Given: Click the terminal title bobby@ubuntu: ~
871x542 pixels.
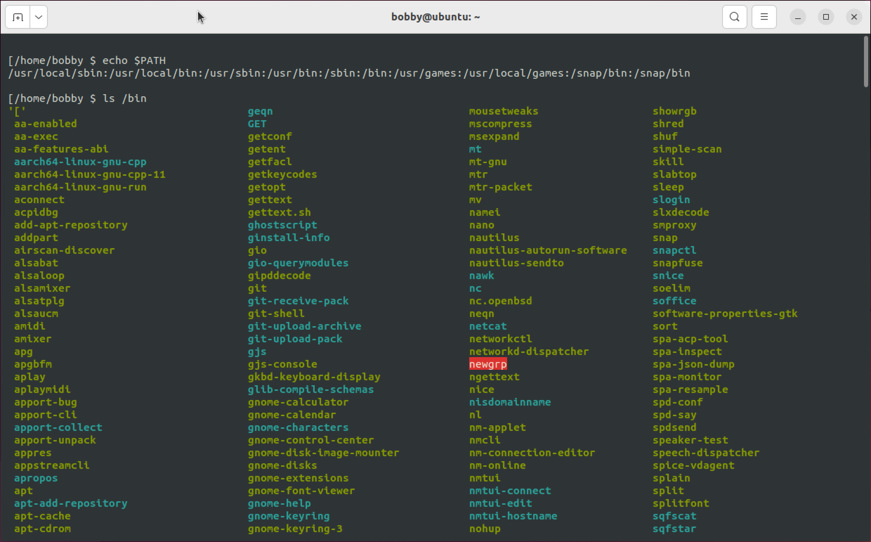Looking at the screenshot, I should click(435, 16).
